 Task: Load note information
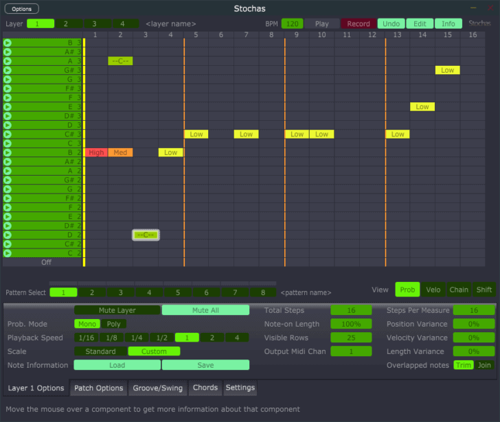tap(117, 365)
